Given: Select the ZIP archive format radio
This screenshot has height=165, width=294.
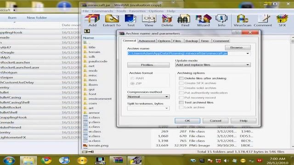Looking at the screenshot, I should tap(132, 83).
